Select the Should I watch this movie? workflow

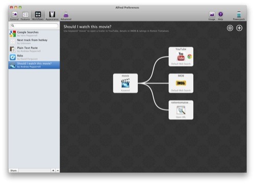(x=34, y=65)
